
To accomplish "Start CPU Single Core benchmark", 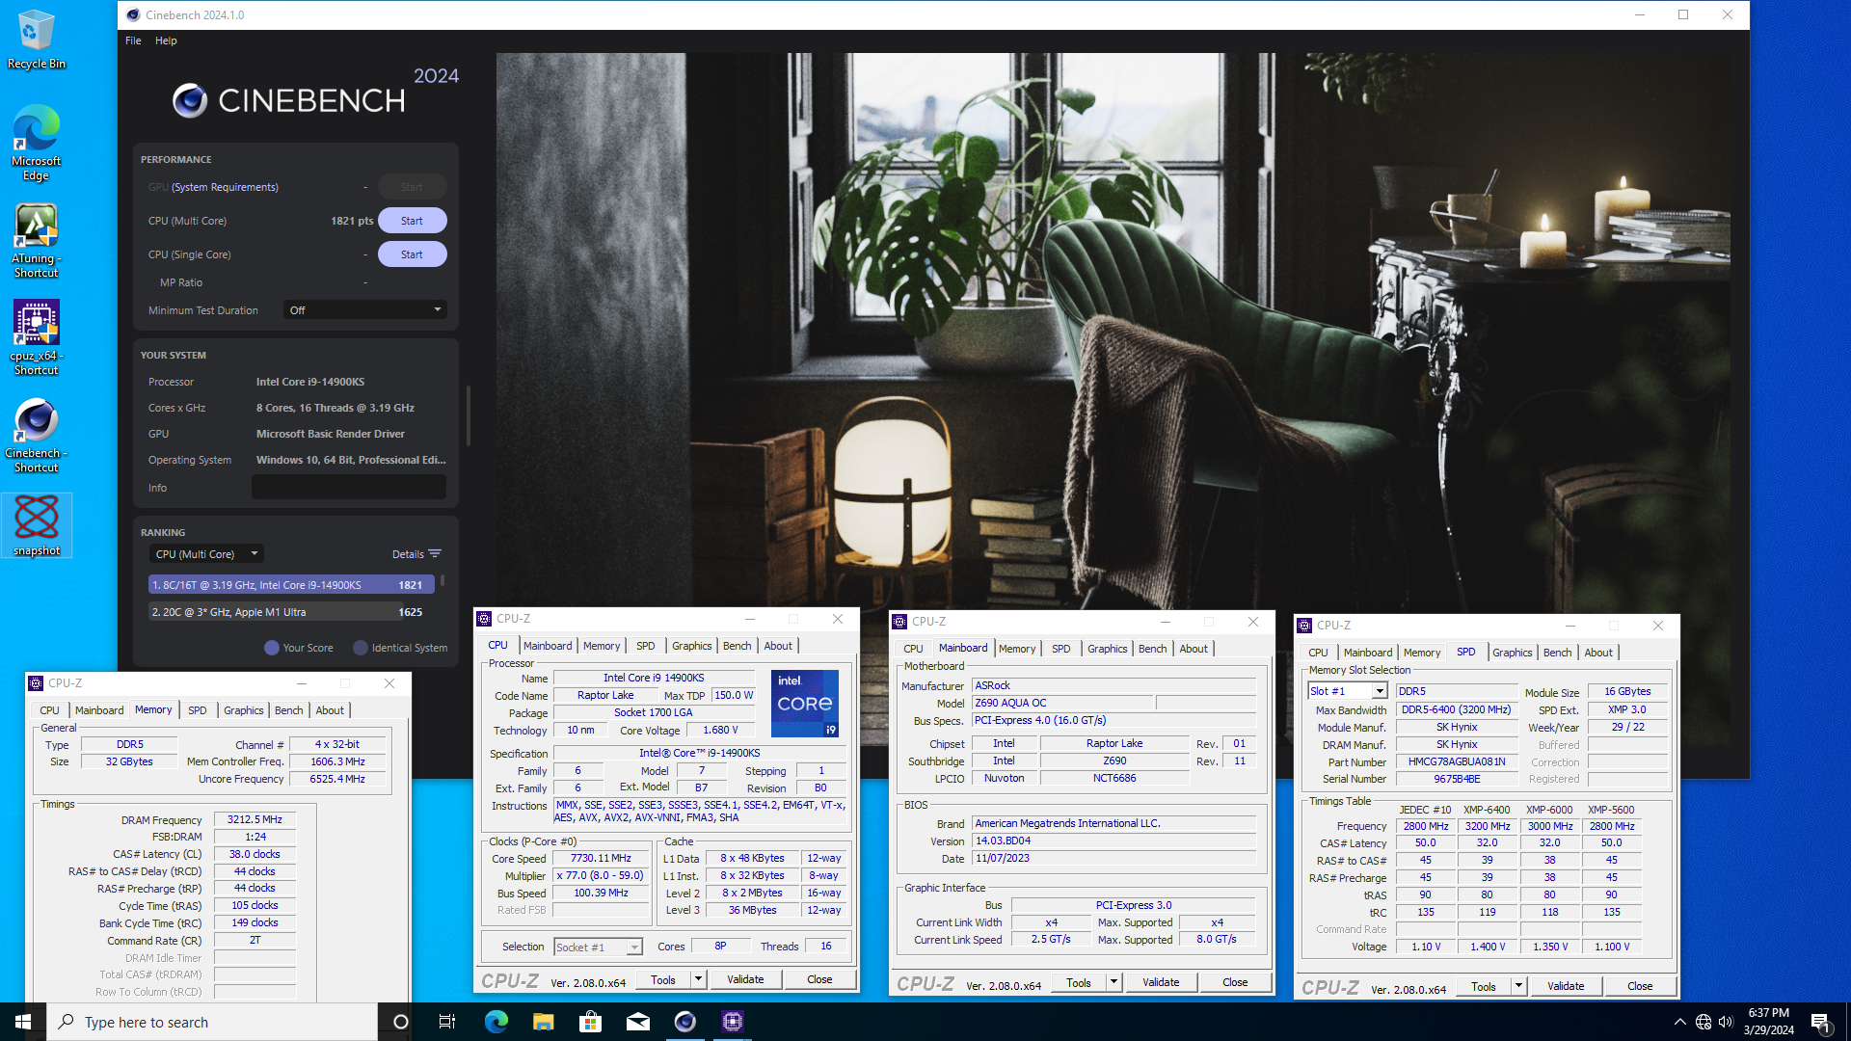I will (x=412, y=254).
